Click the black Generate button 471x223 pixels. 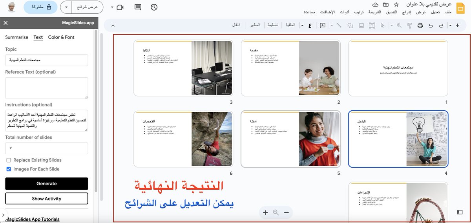(47, 184)
